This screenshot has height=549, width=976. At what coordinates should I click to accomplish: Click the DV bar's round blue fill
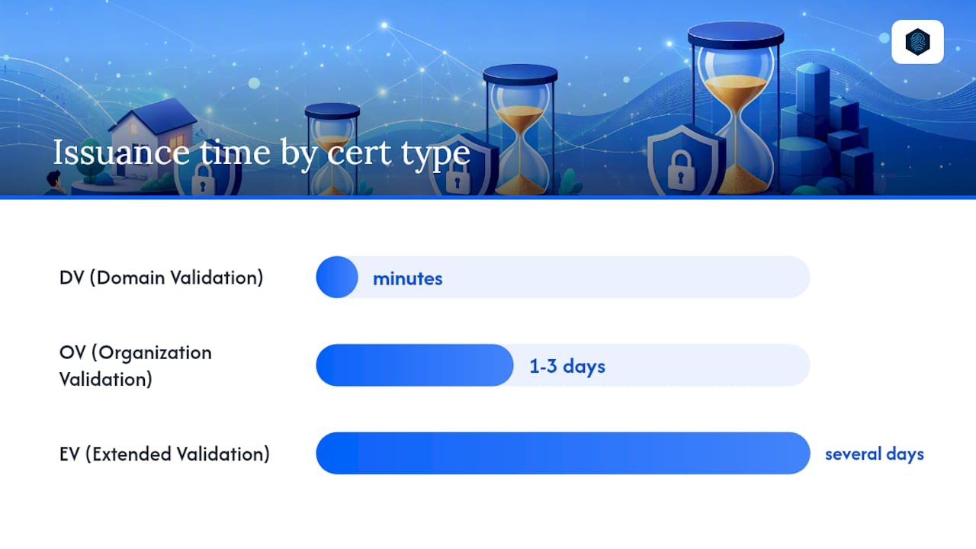click(x=337, y=277)
